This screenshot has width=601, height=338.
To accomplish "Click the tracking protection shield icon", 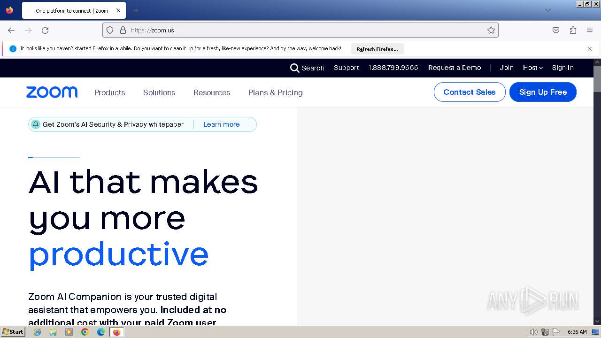I will [x=110, y=30].
